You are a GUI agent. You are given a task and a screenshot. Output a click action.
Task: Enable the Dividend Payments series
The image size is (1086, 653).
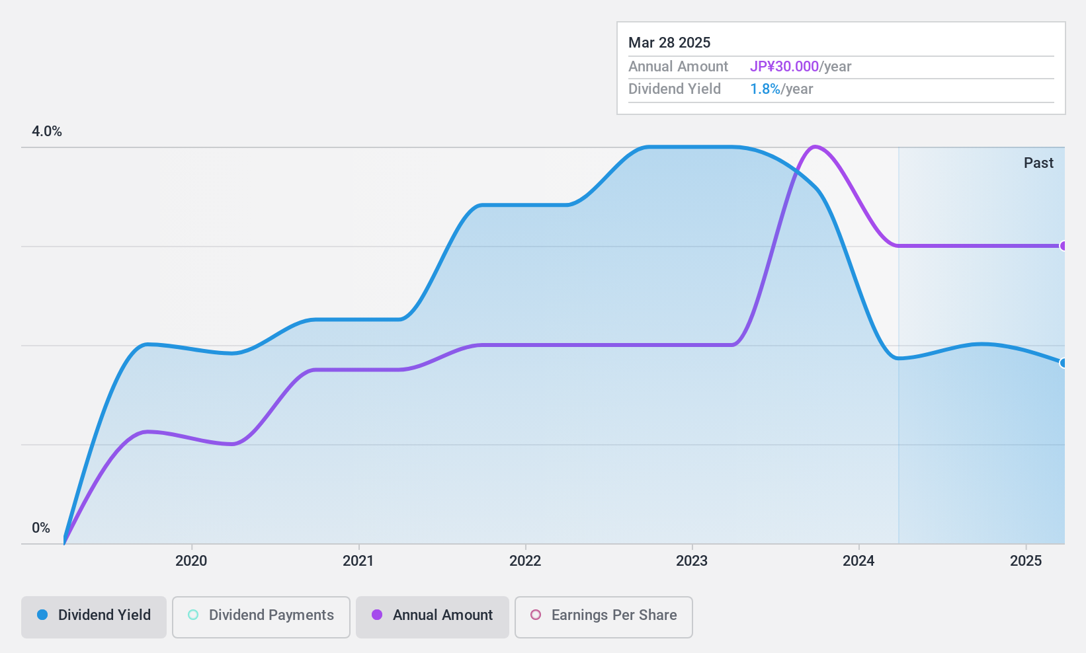click(x=261, y=617)
